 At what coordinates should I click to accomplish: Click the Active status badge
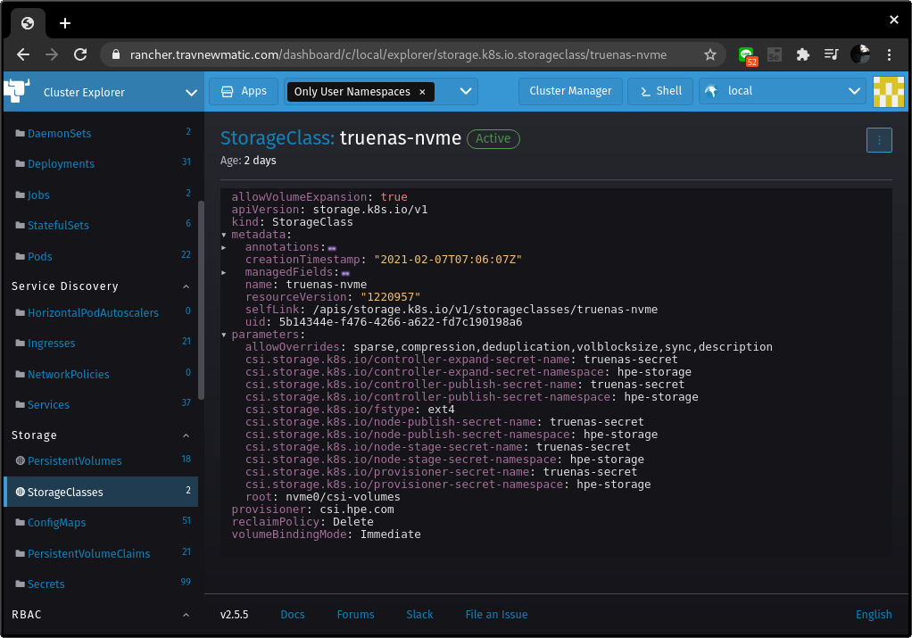coord(493,139)
